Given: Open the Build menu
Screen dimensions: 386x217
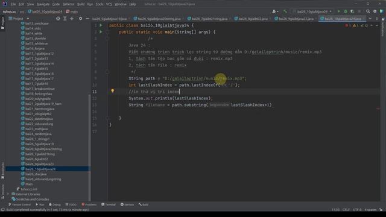Looking at the screenshot, I should (x=81, y=4).
